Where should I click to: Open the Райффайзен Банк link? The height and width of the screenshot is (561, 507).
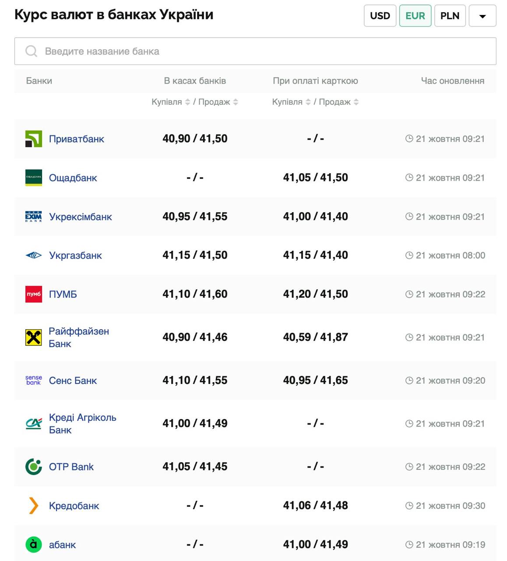[79, 337]
